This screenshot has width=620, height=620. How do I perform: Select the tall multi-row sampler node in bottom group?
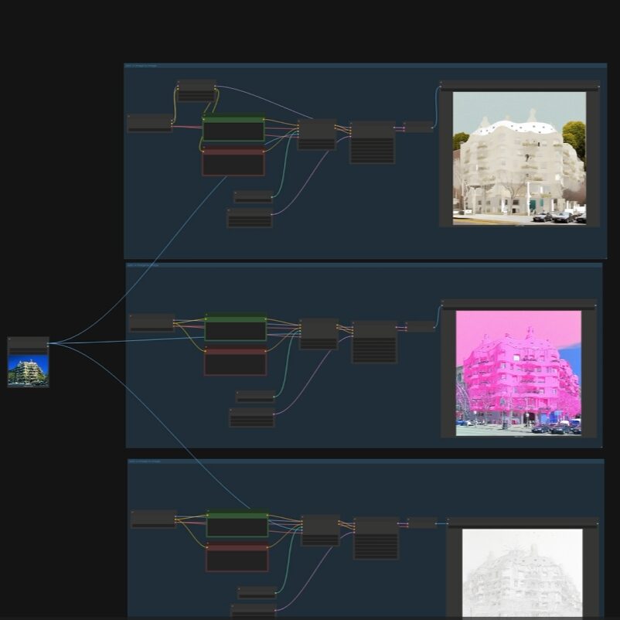pos(376,538)
